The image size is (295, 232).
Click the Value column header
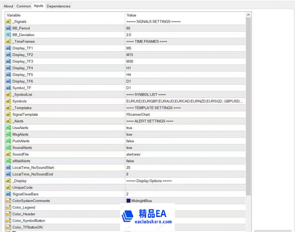coord(185,15)
